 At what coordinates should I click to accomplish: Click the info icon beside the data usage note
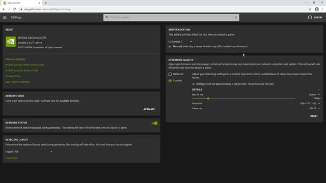point(194,84)
